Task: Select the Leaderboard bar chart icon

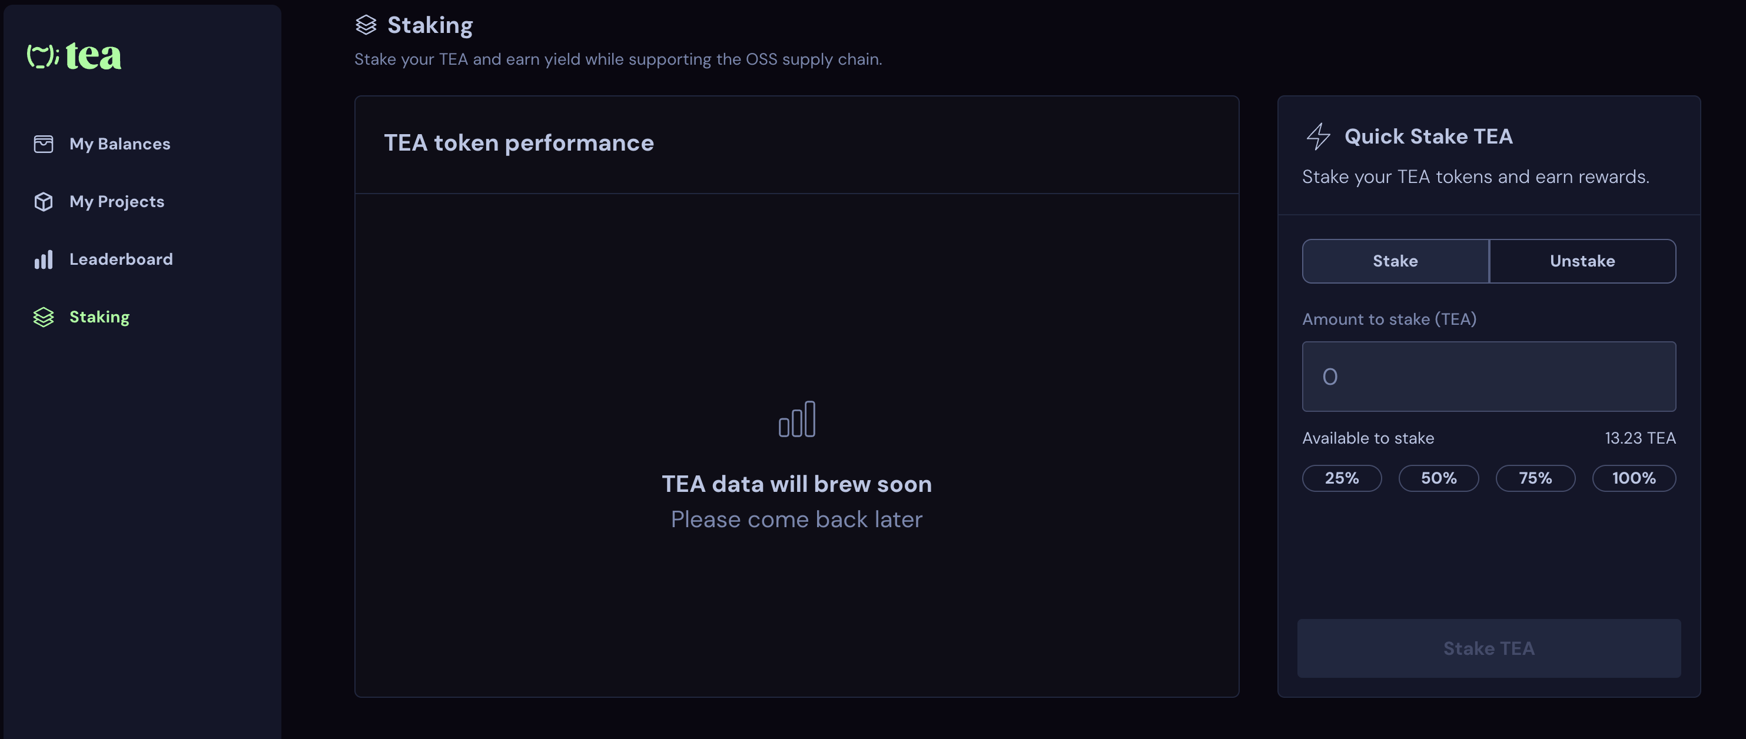Action: tap(43, 259)
